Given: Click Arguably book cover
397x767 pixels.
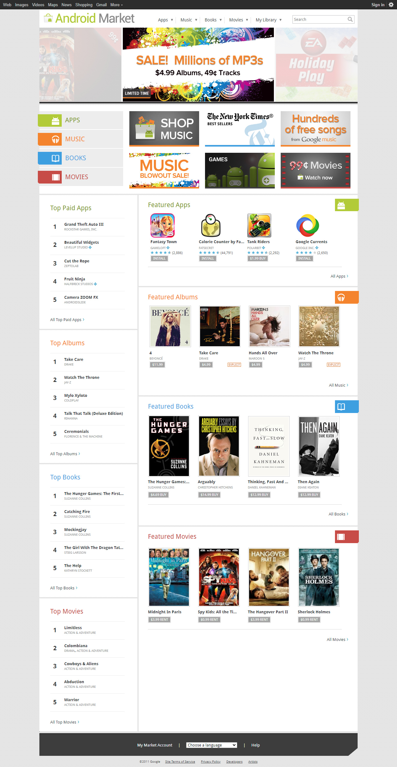Looking at the screenshot, I should tap(219, 446).
